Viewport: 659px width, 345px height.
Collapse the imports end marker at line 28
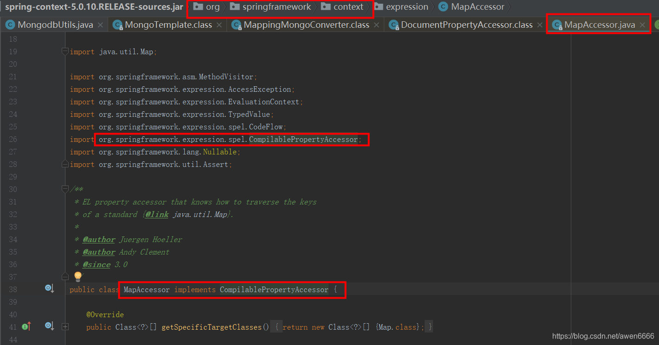pyautogui.click(x=65, y=164)
